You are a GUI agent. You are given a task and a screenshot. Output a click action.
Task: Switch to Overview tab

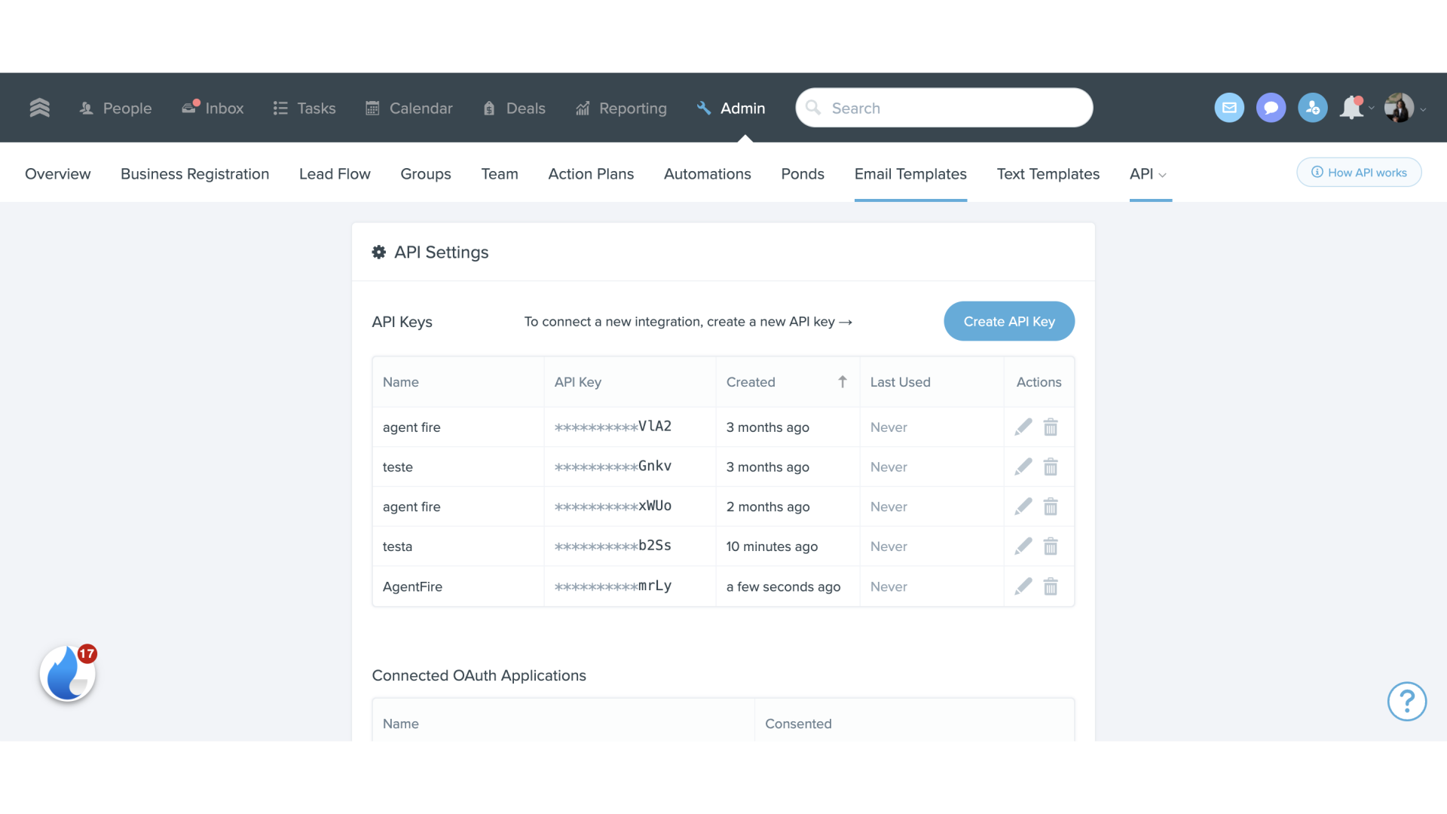tap(57, 174)
